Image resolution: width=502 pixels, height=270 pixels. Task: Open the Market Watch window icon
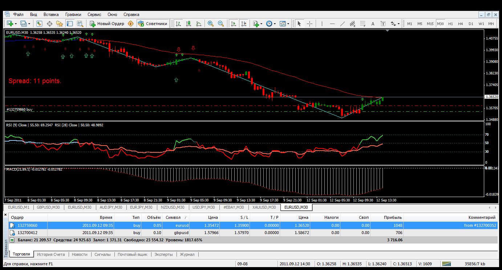[x=39, y=24]
